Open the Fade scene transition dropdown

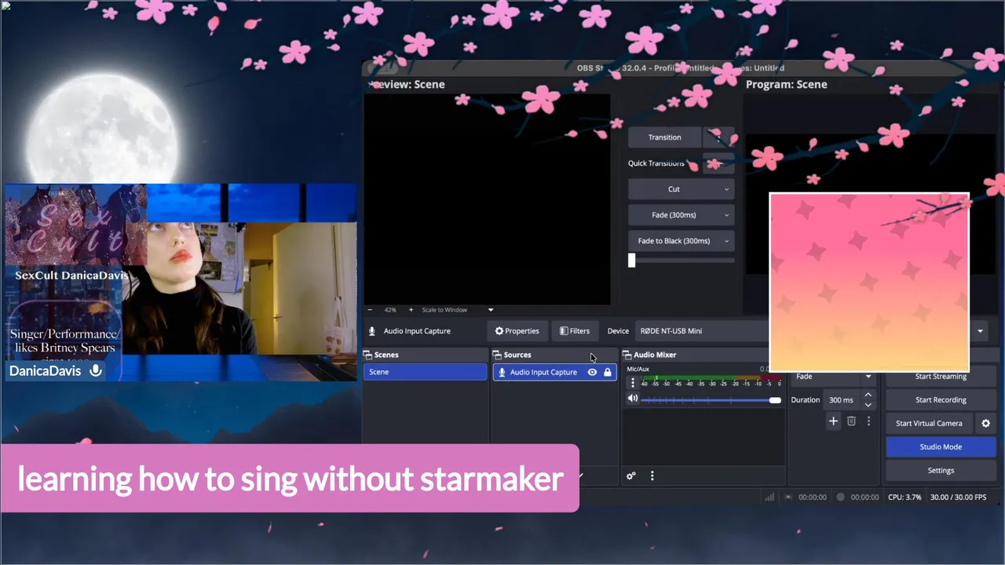tap(832, 377)
